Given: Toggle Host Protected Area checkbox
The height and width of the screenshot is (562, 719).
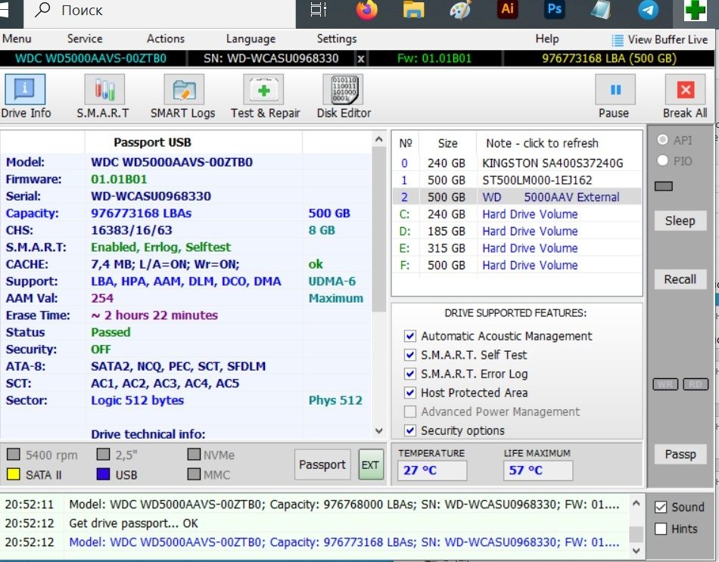Looking at the screenshot, I should pos(410,393).
